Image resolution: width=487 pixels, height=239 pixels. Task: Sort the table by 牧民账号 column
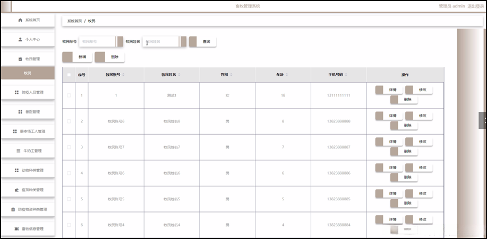click(124, 75)
